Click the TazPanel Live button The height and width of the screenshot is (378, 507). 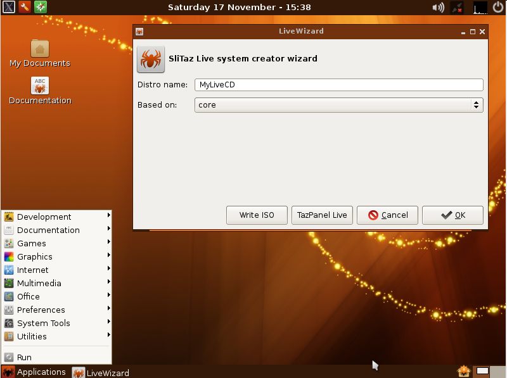pyautogui.click(x=322, y=215)
